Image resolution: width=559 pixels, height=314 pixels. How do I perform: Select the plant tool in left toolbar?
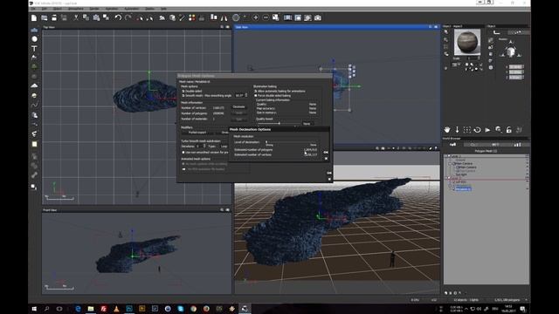[34, 66]
